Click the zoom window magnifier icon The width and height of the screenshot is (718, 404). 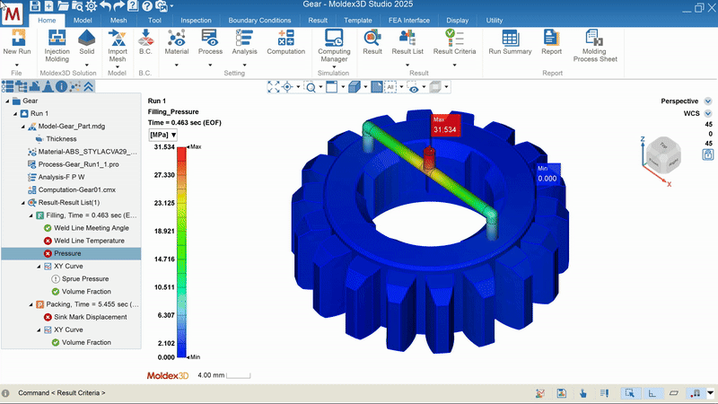311,87
